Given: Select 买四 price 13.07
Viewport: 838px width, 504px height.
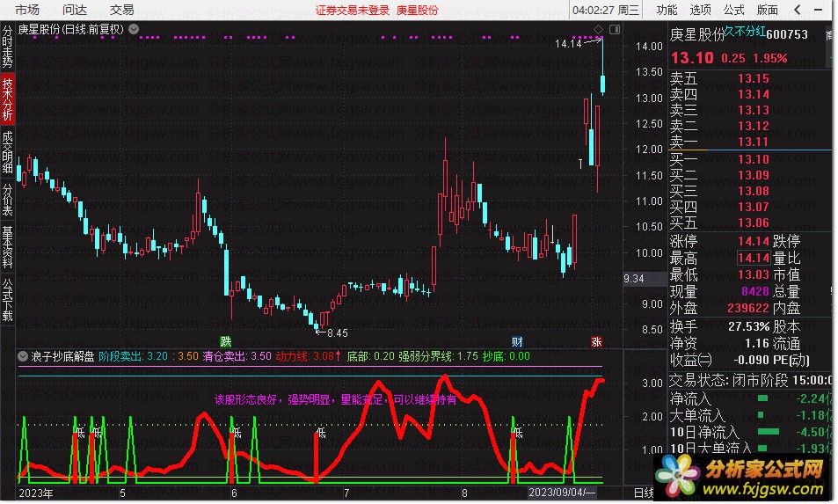Looking at the screenshot, I should point(753,207).
